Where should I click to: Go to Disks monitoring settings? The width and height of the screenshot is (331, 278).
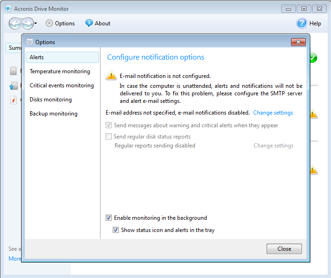pos(51,100)
